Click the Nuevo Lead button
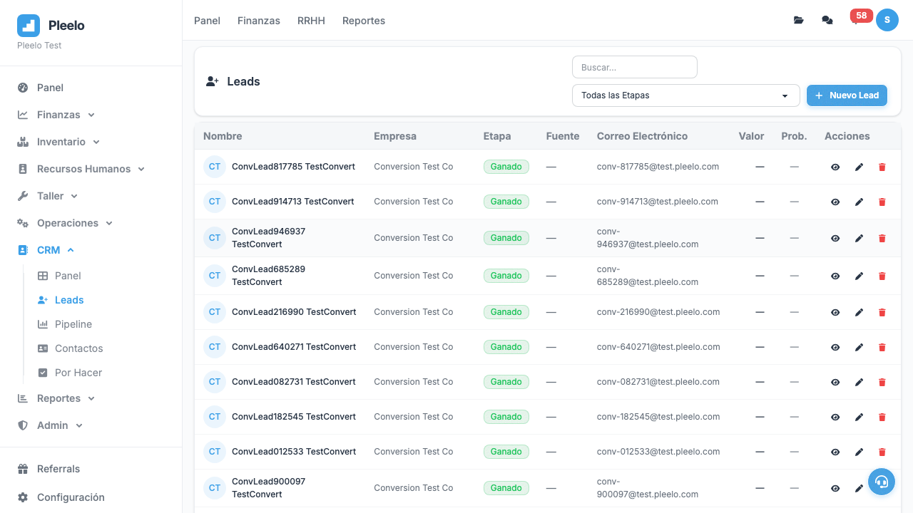Image resolution: width=913 pixels, height=513 pixels. click(847, 95)
